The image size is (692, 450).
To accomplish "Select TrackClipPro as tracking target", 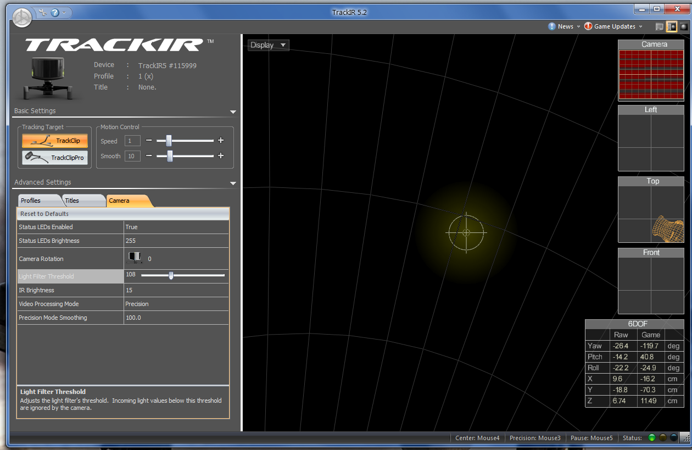I will coord(55,158).
